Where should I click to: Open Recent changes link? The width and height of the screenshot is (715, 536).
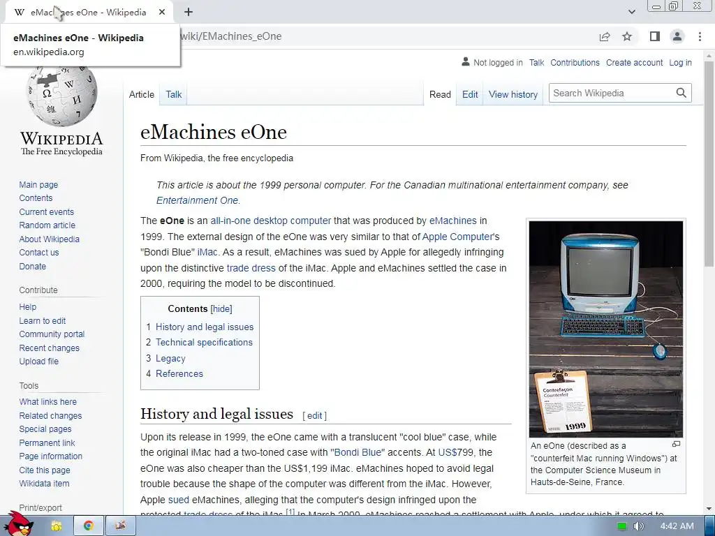[x=49, y=348]
